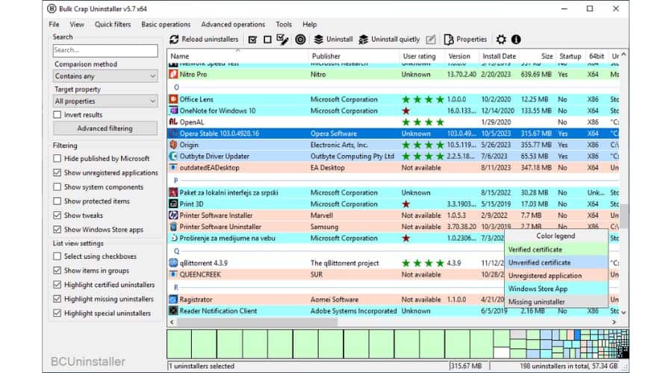Screen dimensions: 672x373
Task: Open the Target property dropdown
Action: coord(105,101)
